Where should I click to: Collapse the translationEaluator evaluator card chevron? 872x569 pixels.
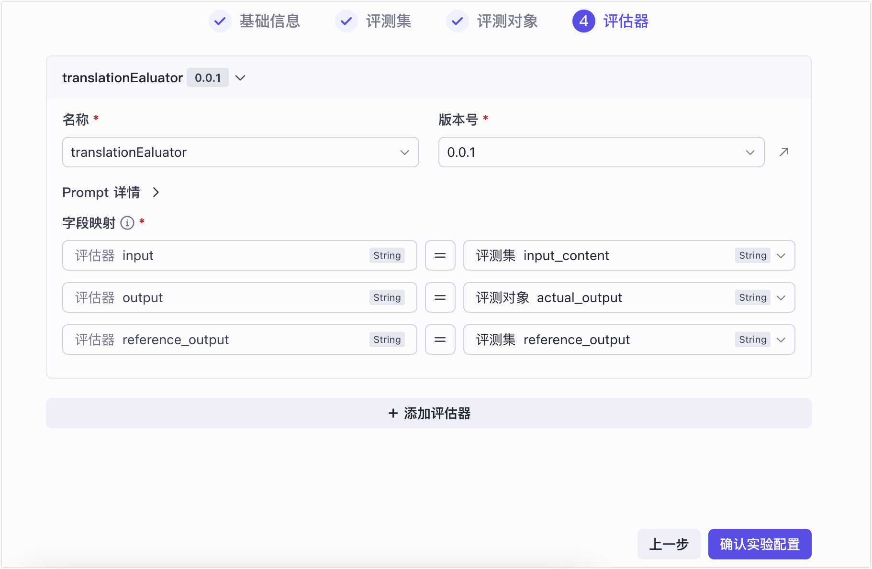tap(240, 77)
